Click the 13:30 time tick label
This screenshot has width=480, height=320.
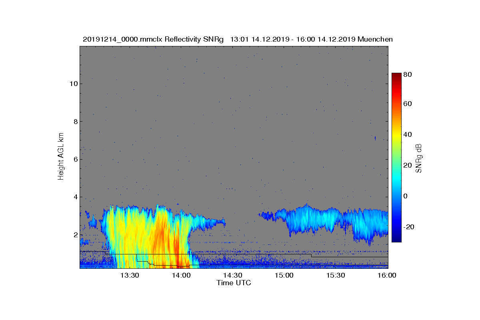(130, 275)
